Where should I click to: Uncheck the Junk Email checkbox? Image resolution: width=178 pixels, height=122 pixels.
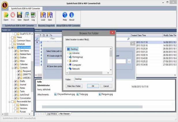click(x=16, y=95)
